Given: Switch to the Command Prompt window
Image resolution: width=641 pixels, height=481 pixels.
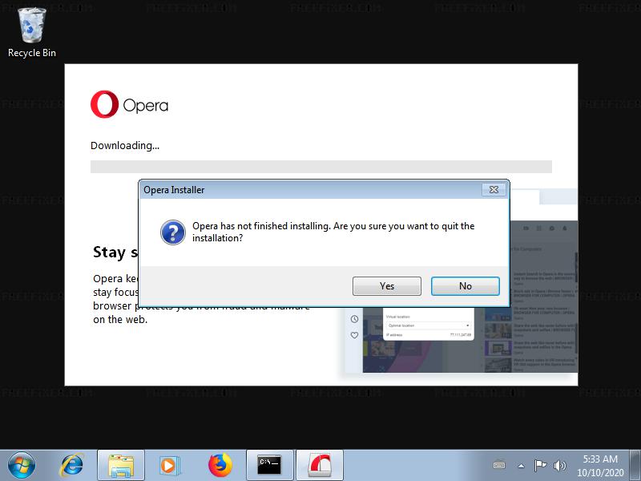Looking at the screenshot, I should [269, 465].
